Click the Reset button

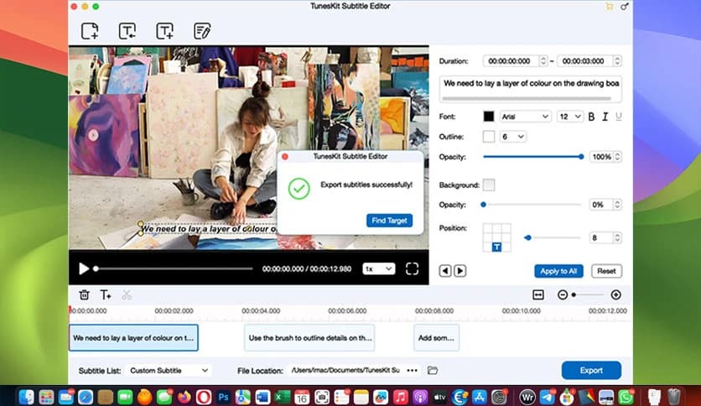(606, 271)
